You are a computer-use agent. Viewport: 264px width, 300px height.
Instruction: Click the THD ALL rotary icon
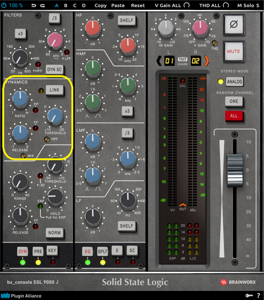226,5
